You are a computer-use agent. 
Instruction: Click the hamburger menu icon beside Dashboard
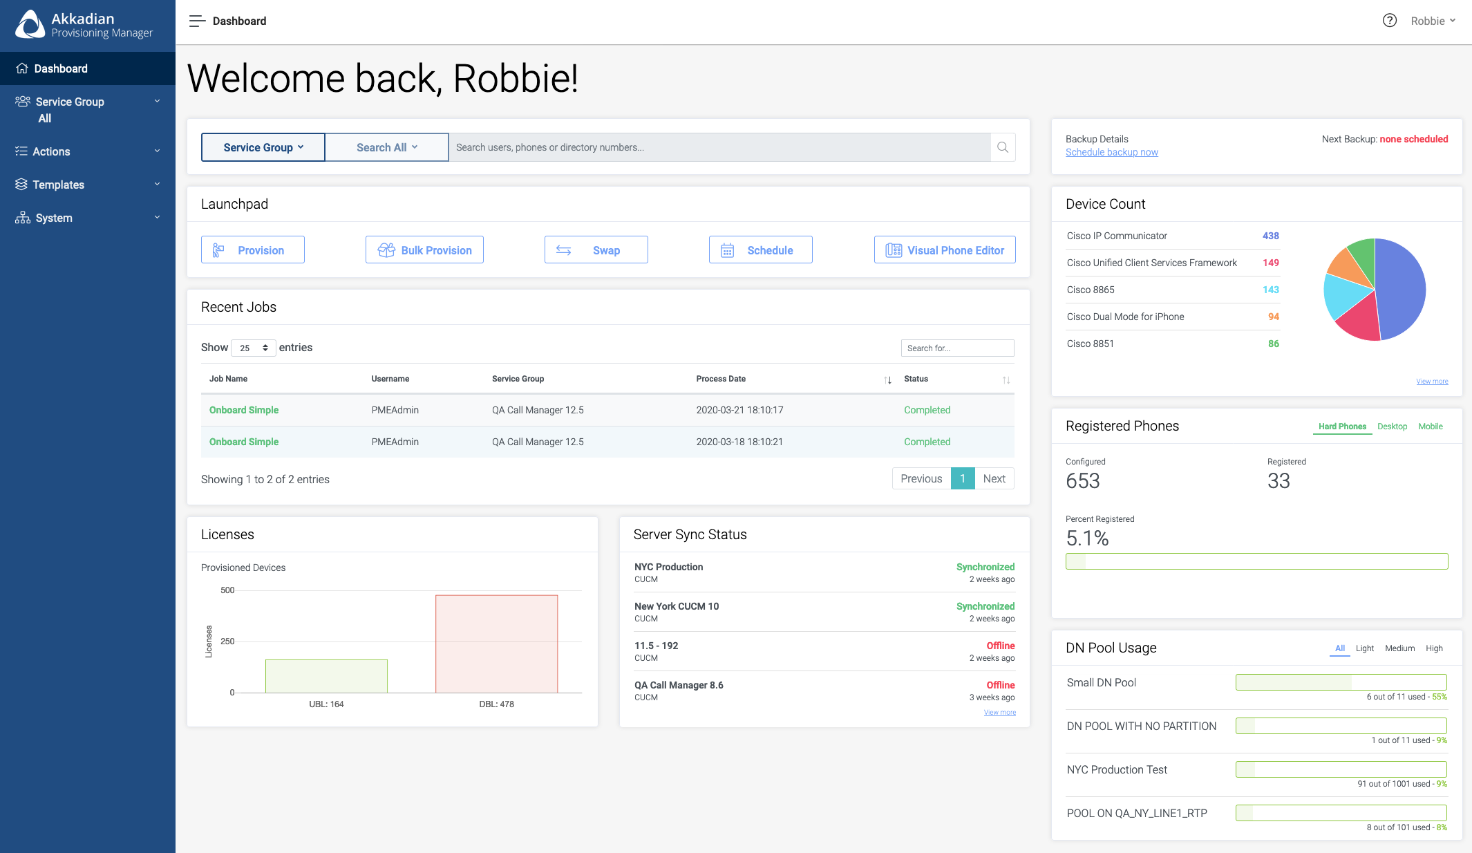point(197,21)
